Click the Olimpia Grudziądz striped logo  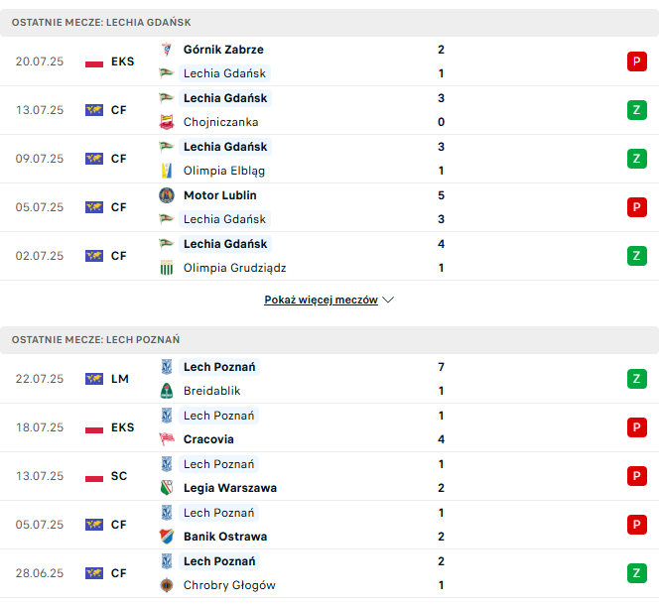point(167,268)
